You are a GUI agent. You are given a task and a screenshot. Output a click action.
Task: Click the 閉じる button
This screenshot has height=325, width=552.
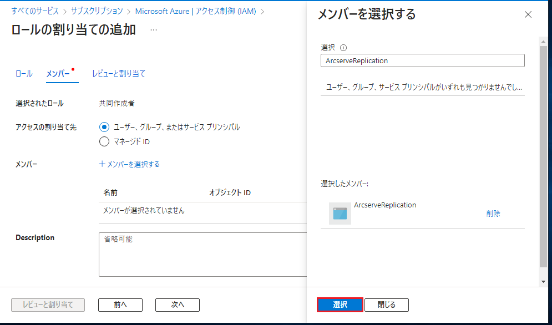[387, 304]
